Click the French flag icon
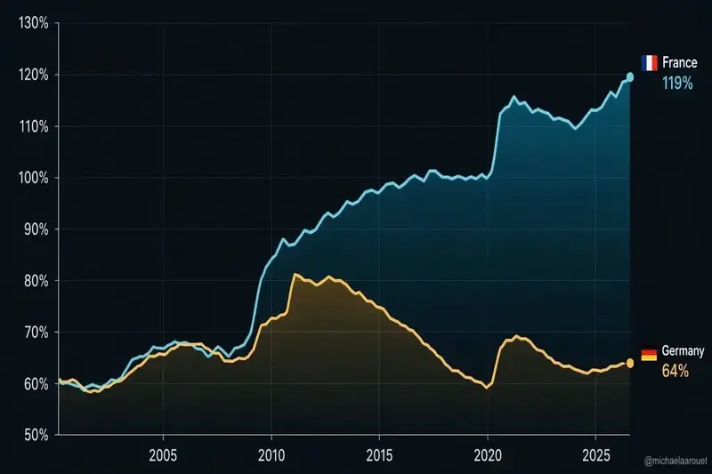This screenshot has height=474, width=712. 650,63
